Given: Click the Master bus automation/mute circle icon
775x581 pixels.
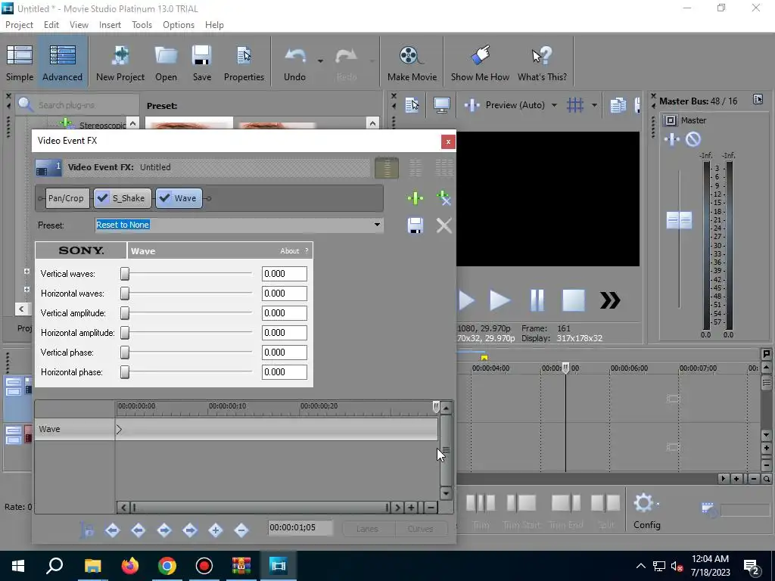Looking at the screenshot, I should point(693,139).
